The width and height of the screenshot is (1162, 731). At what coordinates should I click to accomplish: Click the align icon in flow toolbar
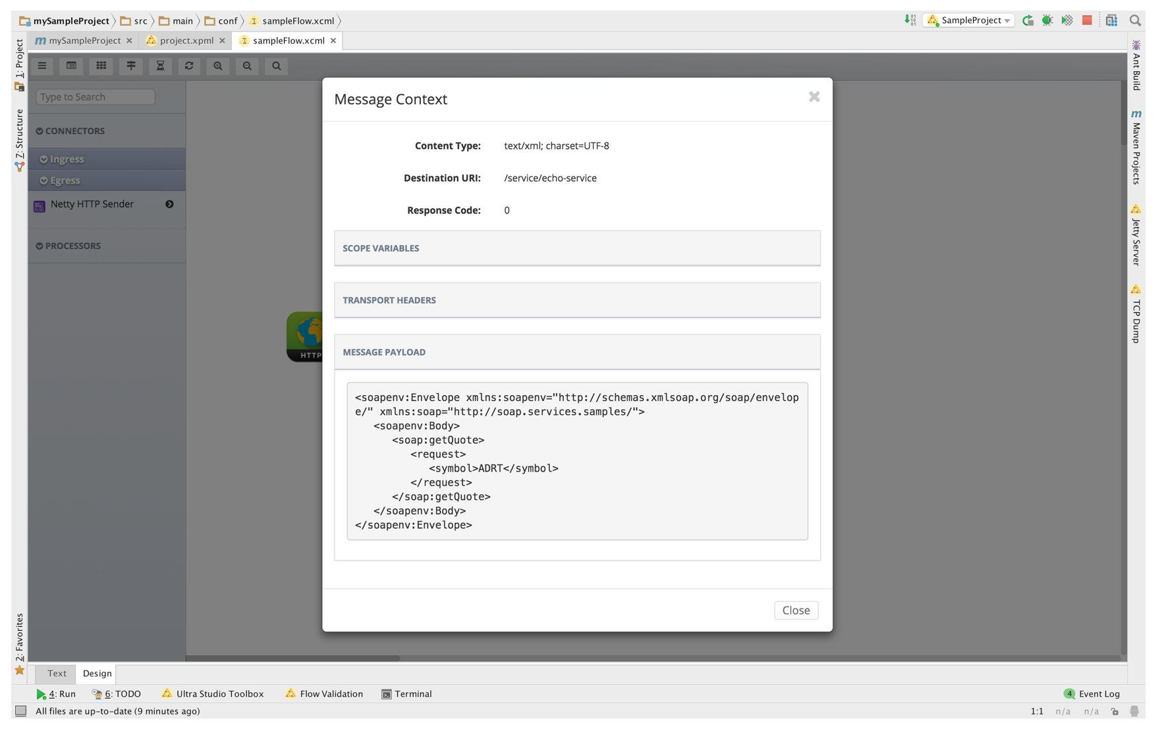(x=130, y=66)
